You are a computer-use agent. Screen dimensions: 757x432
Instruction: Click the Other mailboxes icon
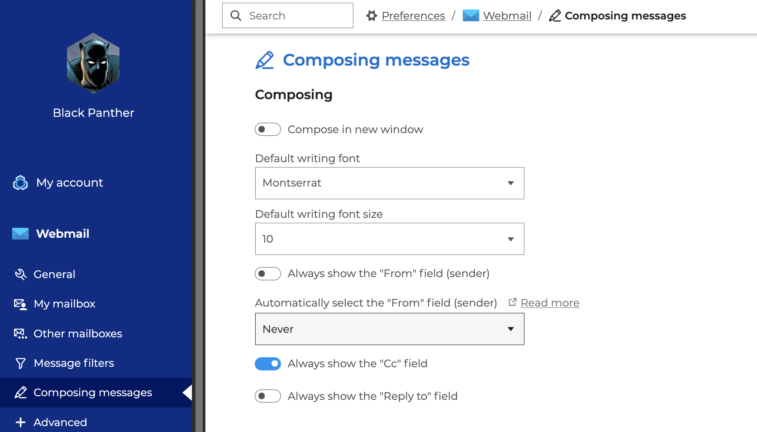coord(20,334)
